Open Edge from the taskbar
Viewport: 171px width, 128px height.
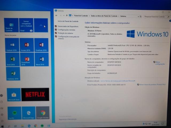(29, 126)
